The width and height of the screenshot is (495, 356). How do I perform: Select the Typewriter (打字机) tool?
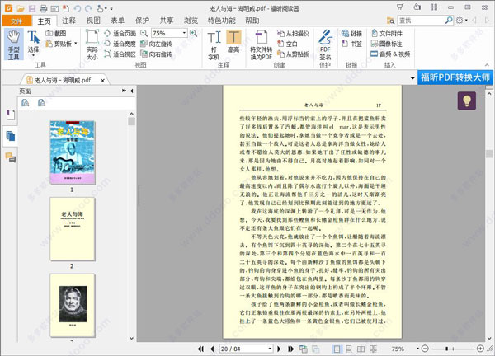[x=214, y=44]
